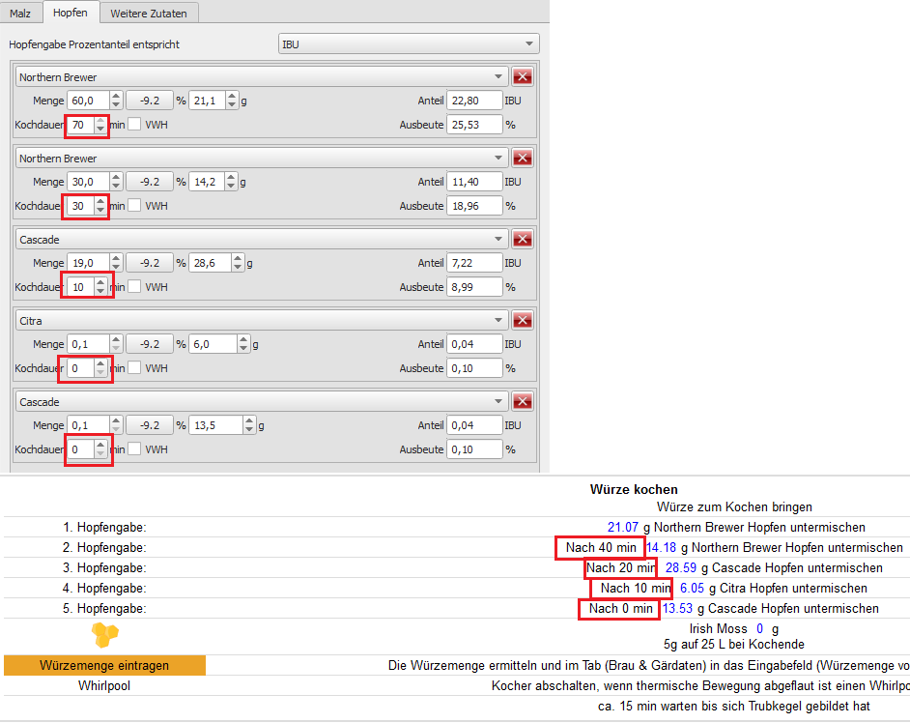Delete the Cascade hop weighing 13,5 g
The image size is (910, 723).
pos(523,401)
